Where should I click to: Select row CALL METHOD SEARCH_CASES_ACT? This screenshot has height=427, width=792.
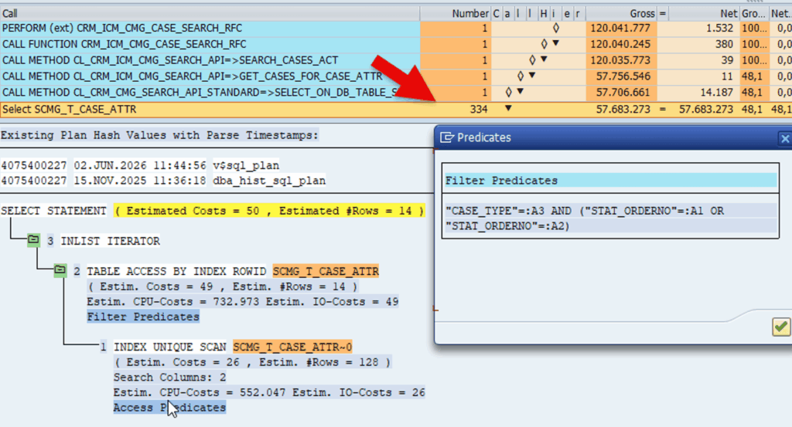point(210,60)
